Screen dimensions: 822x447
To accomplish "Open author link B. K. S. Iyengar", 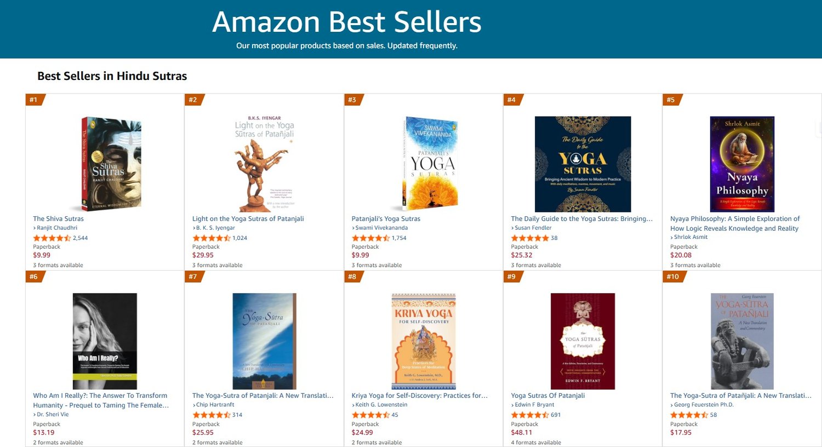I will (215, 228).
